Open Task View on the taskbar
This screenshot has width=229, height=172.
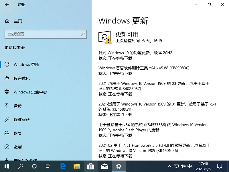coord(48,166)
